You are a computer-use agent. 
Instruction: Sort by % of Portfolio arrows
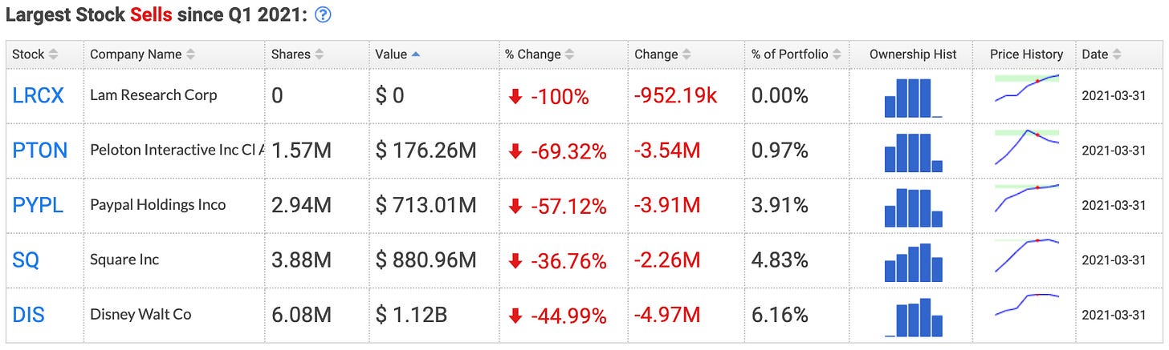pyautogui.click(x=835, y=54)
